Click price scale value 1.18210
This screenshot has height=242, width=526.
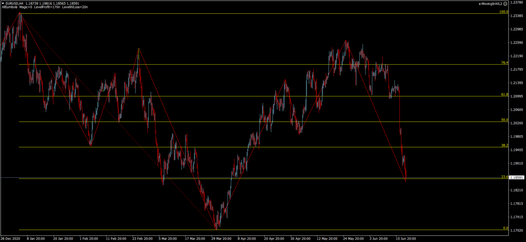pyautogui.click(x=517, y=190)
